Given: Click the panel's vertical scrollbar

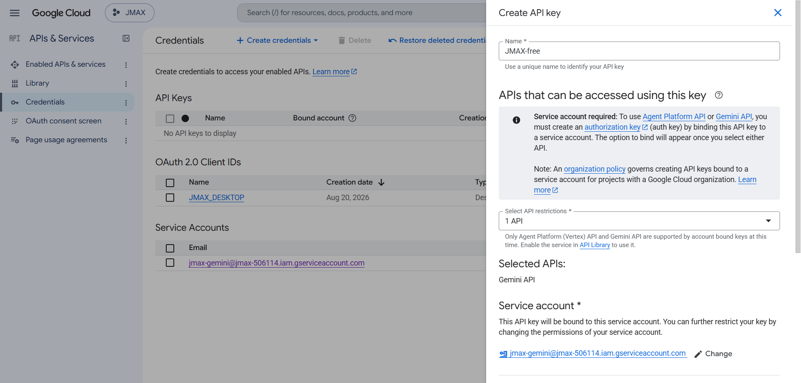Looking at the screenshot, I should 798,126.
